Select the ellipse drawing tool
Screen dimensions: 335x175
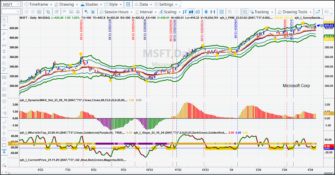coord(4,139)
